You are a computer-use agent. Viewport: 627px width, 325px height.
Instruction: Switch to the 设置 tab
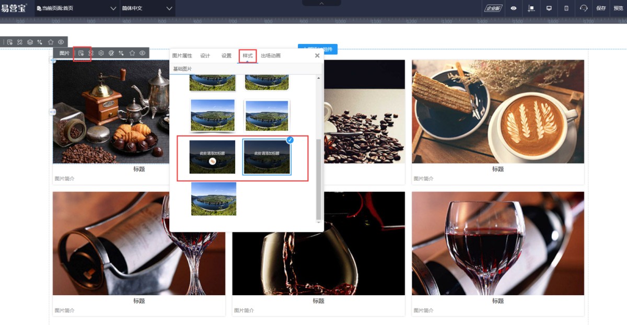[226, 55]
